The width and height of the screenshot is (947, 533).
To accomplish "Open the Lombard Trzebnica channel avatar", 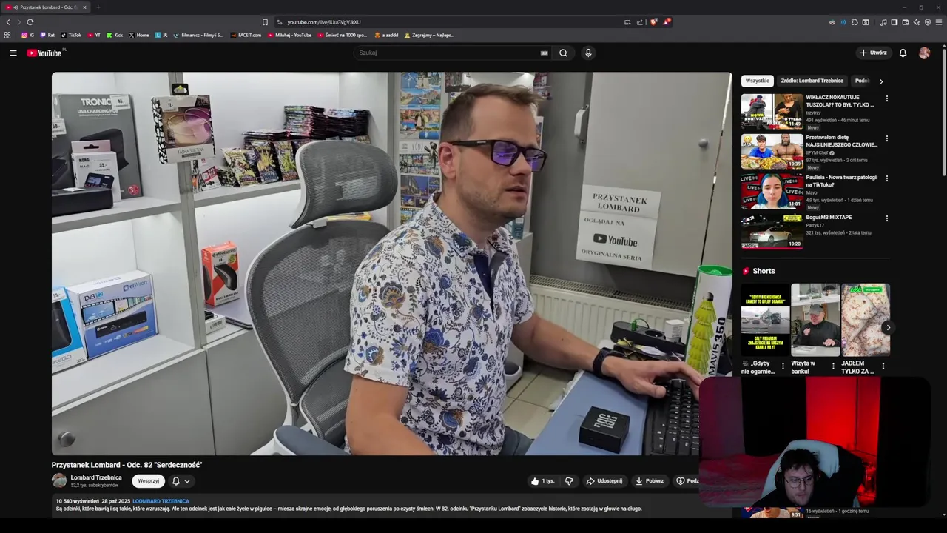I will [59, 480].
